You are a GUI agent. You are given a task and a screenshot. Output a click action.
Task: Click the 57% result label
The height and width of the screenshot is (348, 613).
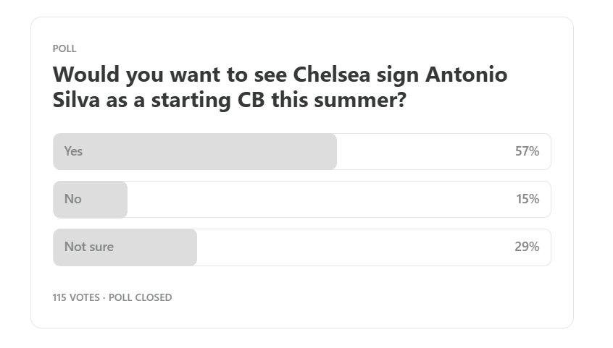(x=527, y=151)
